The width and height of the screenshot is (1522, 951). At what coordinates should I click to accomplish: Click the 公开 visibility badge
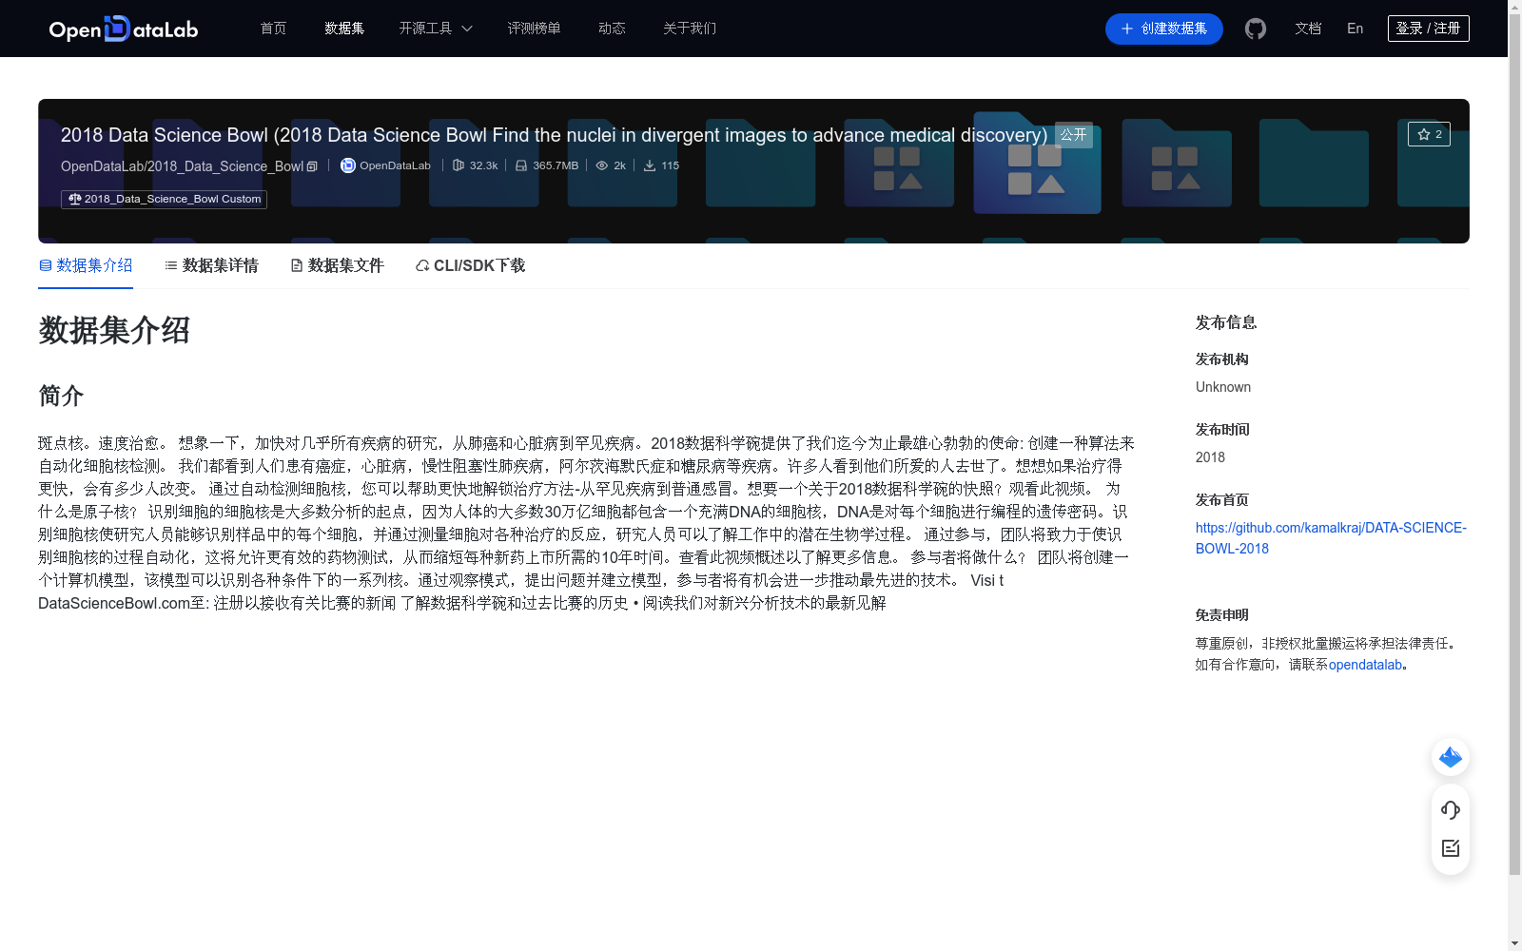(1074, 135)
